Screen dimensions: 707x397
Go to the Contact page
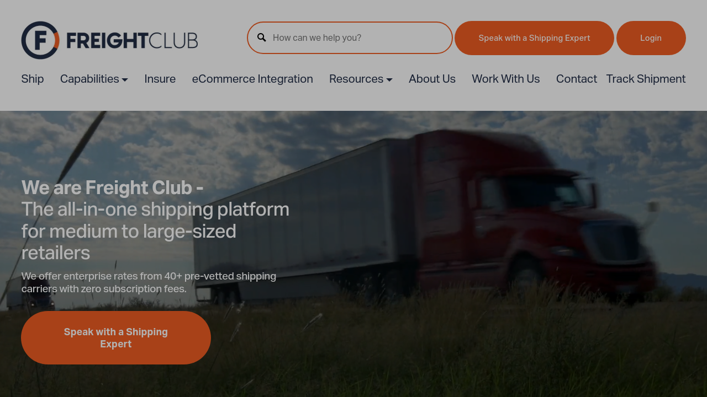(x=577, y=79)
